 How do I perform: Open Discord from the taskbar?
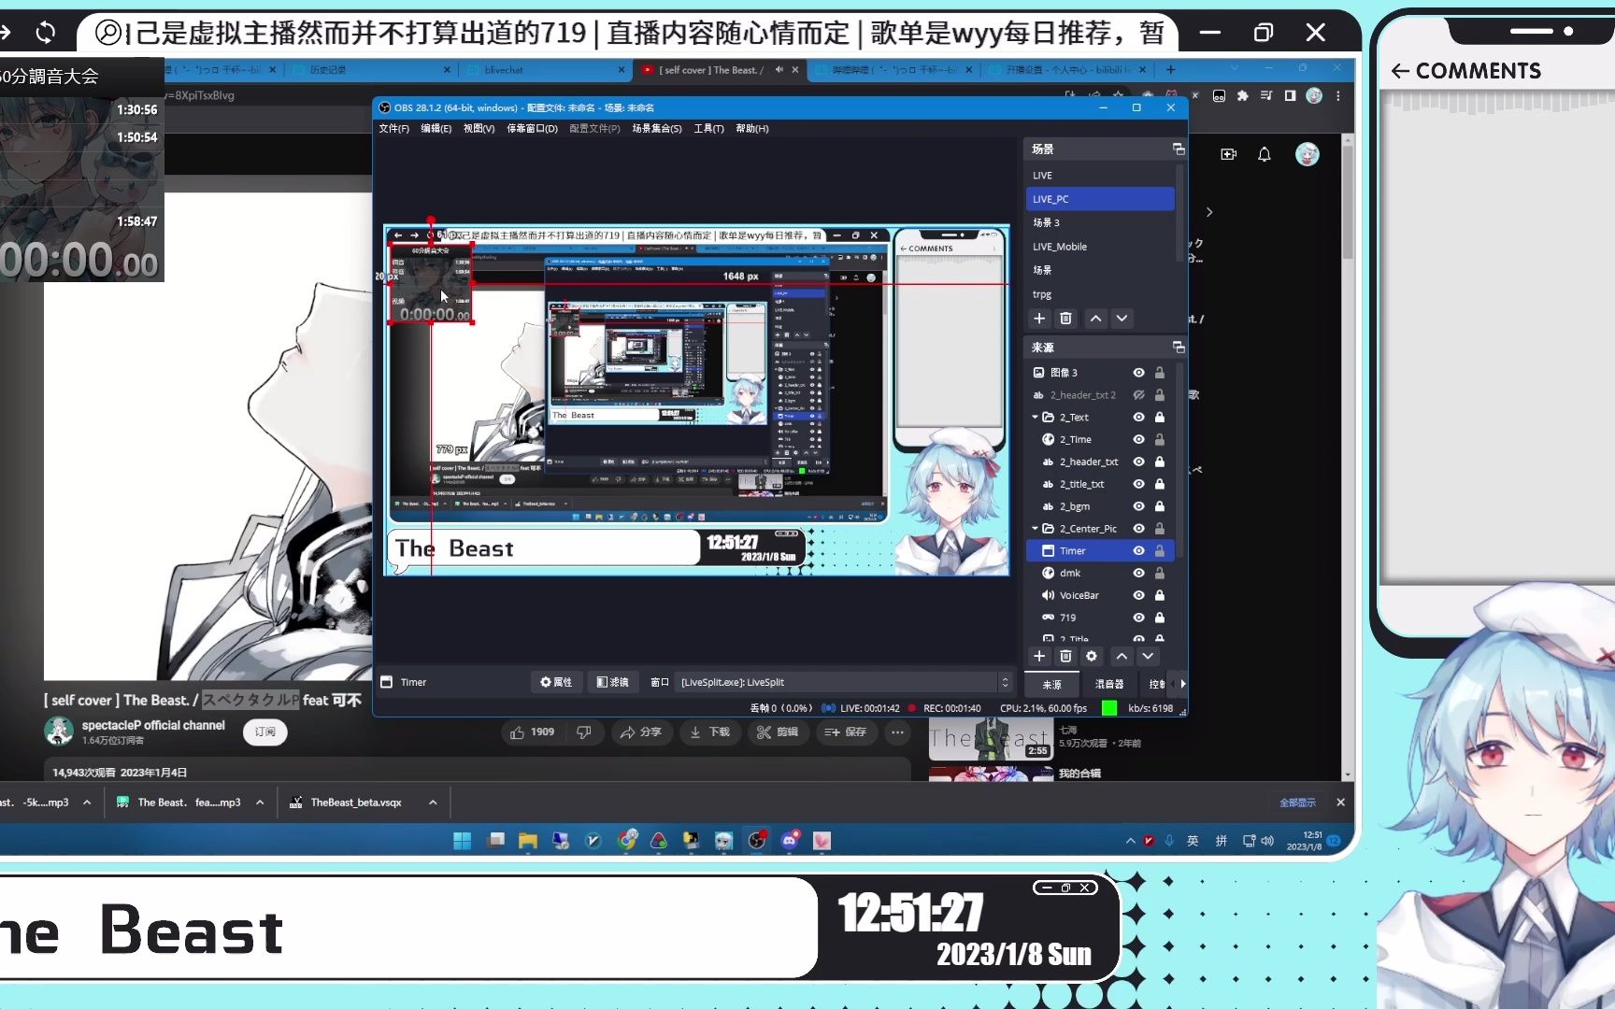coord(791,841)
